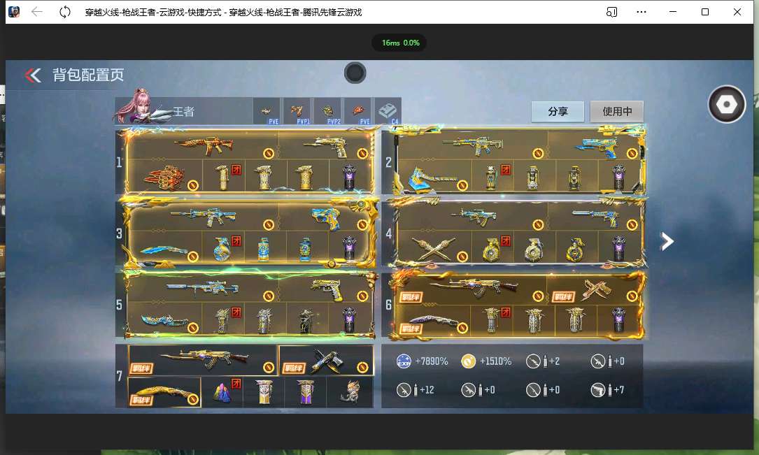Go back from the 背包配置页 screen

[x=33, y=75]
